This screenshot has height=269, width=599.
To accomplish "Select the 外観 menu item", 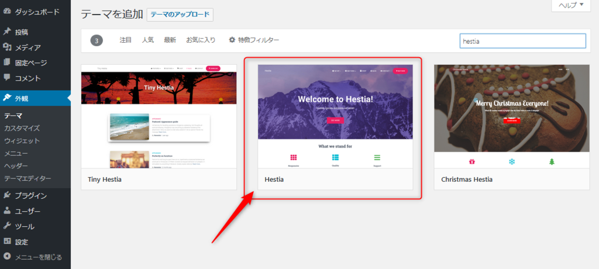I will click(x=35, y=98).
